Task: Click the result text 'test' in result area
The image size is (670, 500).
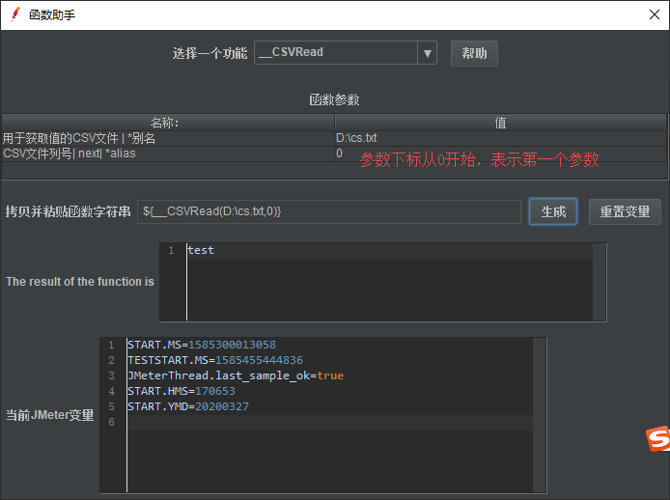Action: tap(201, 250)
